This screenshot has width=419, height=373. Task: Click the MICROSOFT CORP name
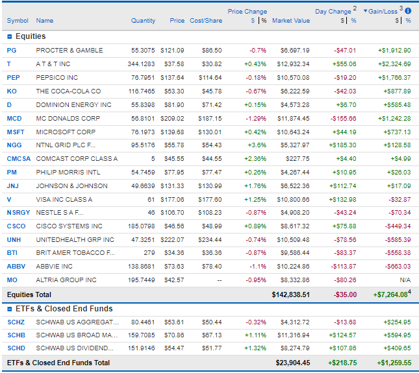click(x=66, y=132)
